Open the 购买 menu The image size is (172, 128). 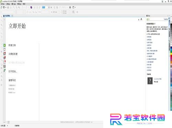coord(24,4)
